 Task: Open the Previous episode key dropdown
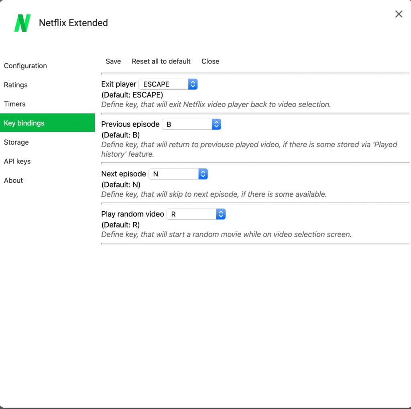(191, 125)
